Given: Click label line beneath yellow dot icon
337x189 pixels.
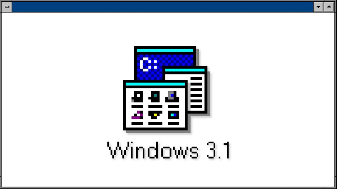Looking at the screenshot, I should [155, 123].
